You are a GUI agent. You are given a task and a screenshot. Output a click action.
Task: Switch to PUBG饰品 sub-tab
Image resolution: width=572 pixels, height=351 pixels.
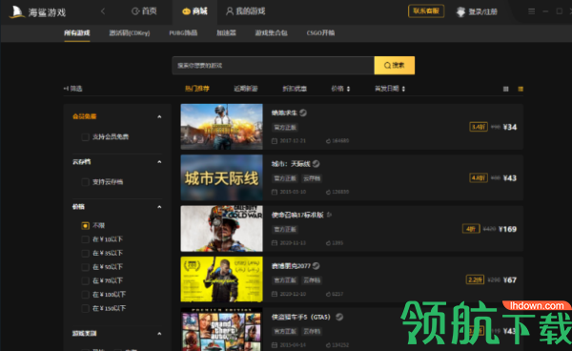coord(183,32)
